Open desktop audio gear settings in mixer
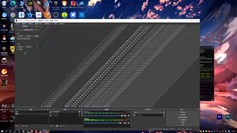 point(129,123)
